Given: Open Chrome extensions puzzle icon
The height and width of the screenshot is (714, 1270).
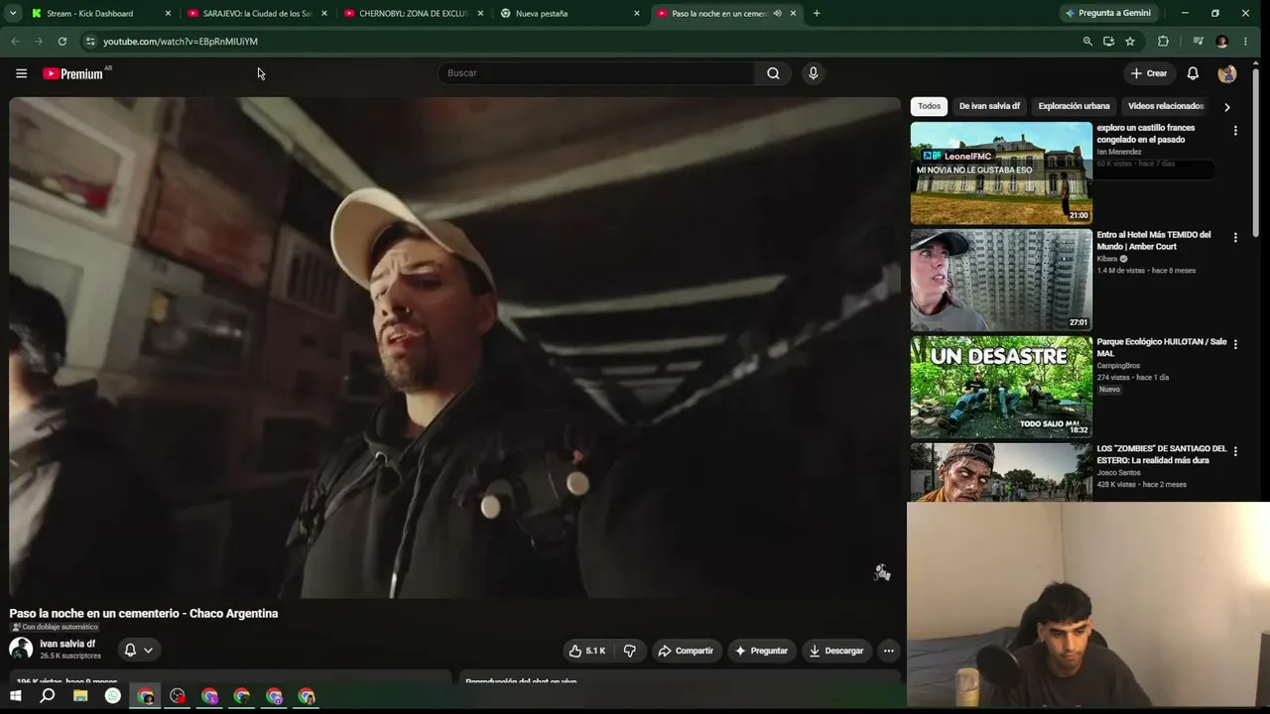Looking at the screenshot, I should coord(1163,42).
